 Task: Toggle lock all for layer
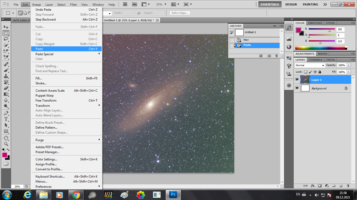pyautogui.click(x=320, y=72)
